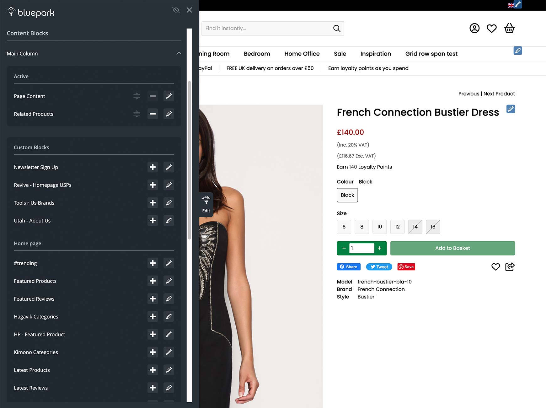546x408 pixels.
Task: Add the Latest Reviews block
Action: (153, 388)
